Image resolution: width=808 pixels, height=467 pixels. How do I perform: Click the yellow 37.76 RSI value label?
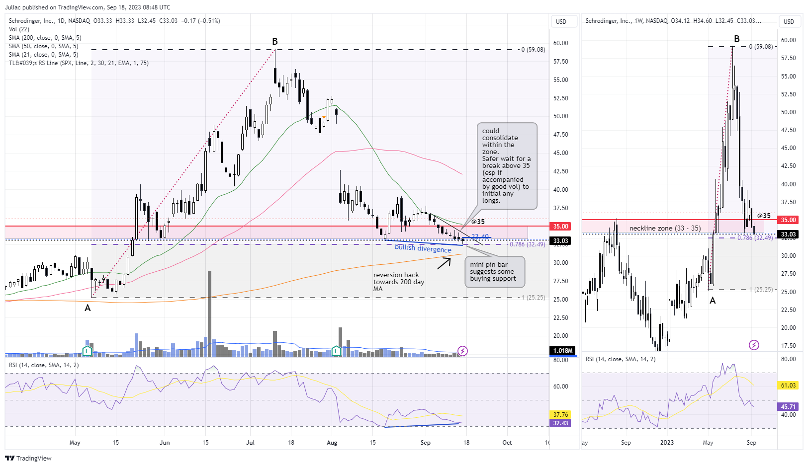pyautogui.click(x=560, y=415)
